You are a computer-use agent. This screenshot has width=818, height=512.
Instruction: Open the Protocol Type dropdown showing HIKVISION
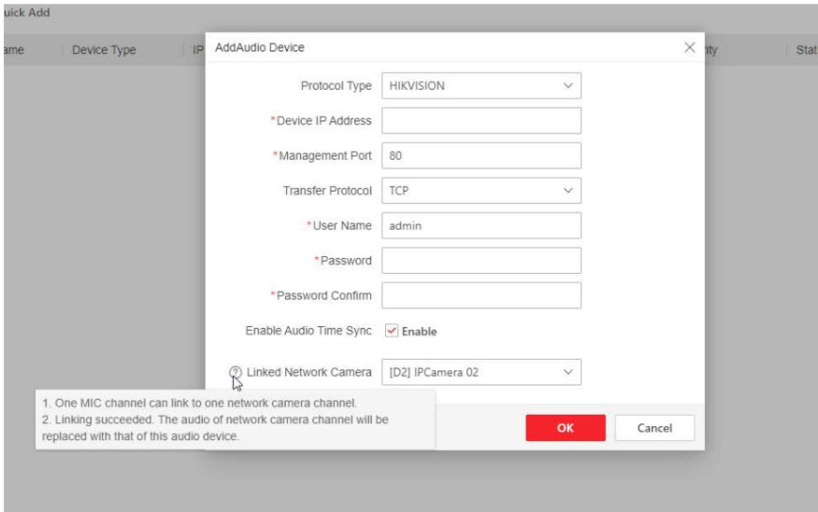pyautogui.click(x=481, y=86)
